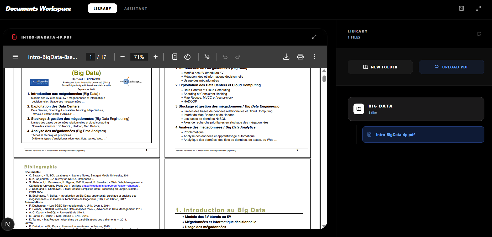Select the draw annotation tool

tap(207, 57)
